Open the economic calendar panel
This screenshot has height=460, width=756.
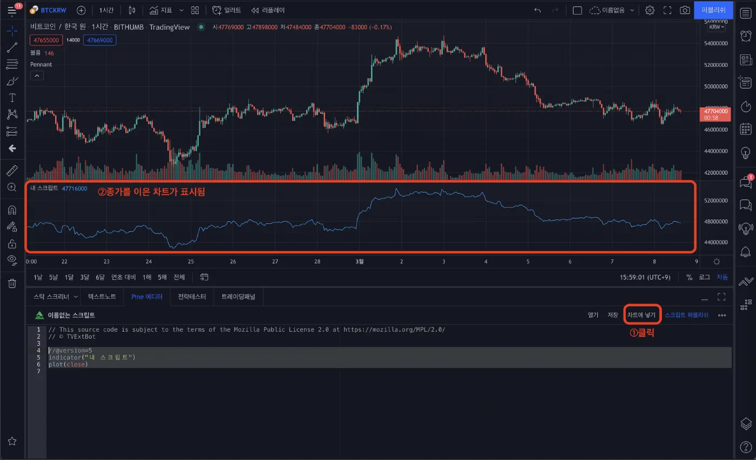746,129
